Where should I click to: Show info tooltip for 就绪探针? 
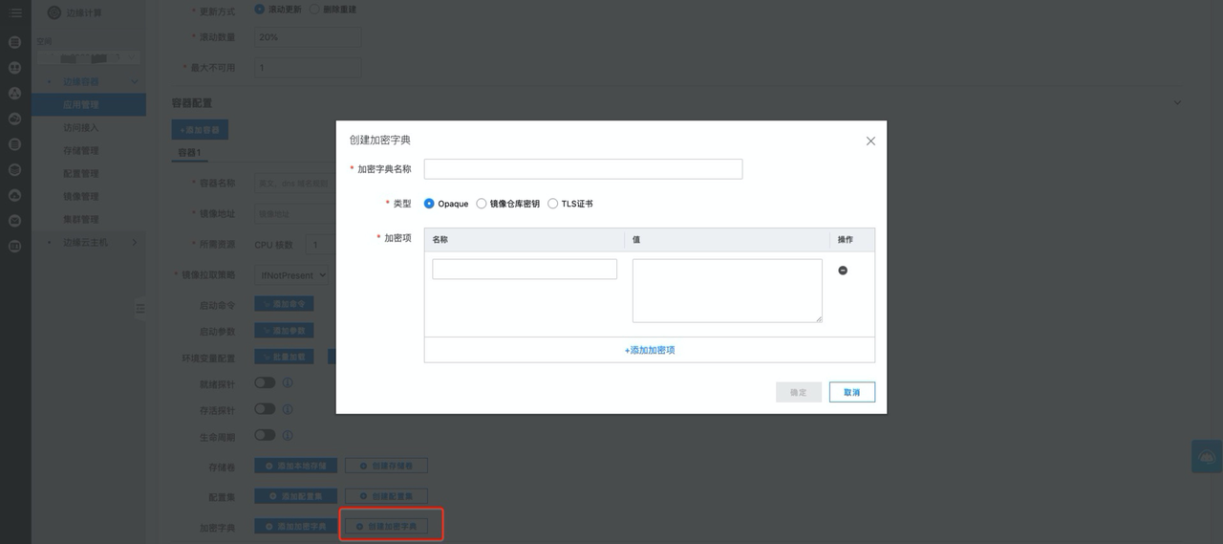pyautogui.click(x=288, y=382)
